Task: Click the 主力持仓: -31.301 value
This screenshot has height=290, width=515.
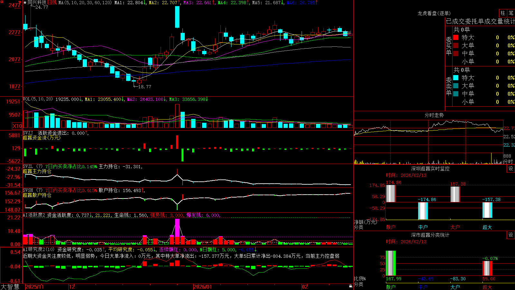Action: [120, 167]
